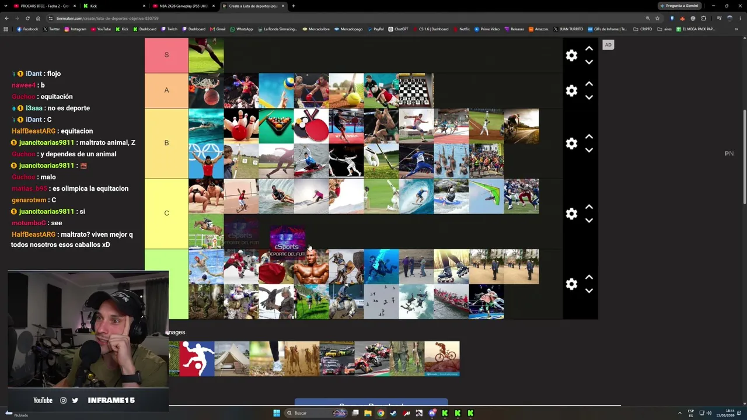Open Discord from the taskbar
747x420 pixels.
click(432, 413)
